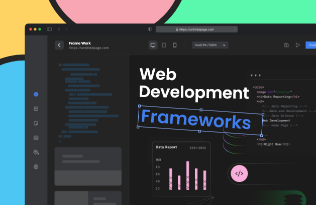Select the blue Frameworks text element
This screenshot has height=205, width=316.
196,120
